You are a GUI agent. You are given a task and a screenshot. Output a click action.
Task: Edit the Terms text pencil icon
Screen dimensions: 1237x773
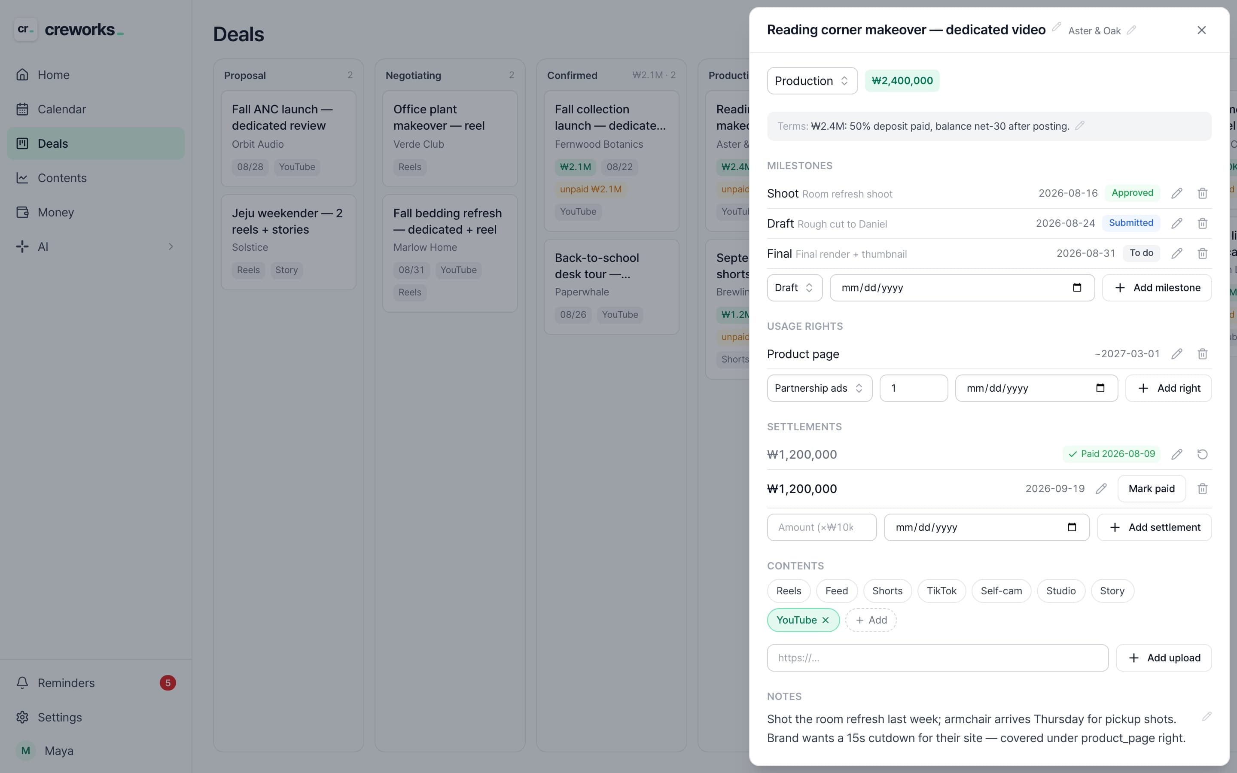(1079, 125)
